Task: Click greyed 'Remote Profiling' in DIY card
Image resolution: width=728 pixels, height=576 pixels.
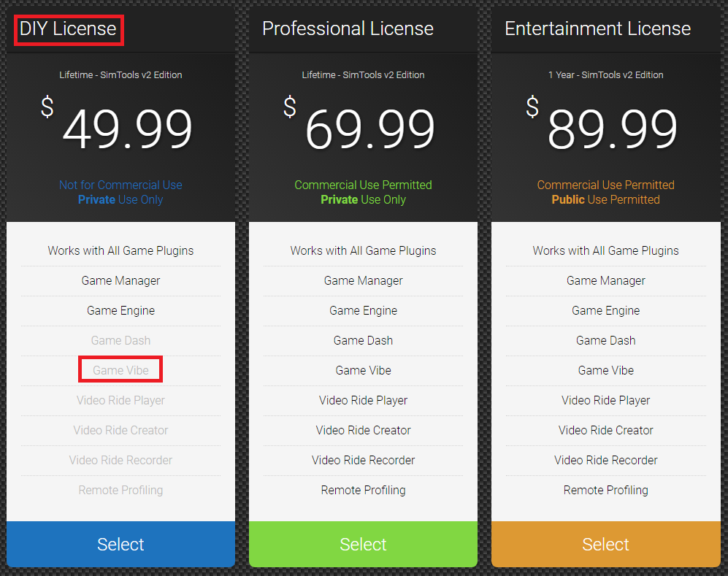Action: coord(120,490)
